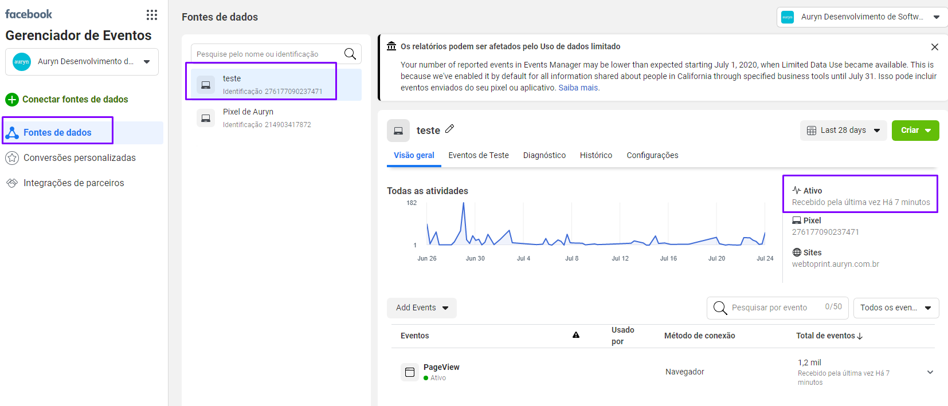948x406 pixels.
Task: Open the Last 28 days date dropdown
Action: click(x=844, y=131)
